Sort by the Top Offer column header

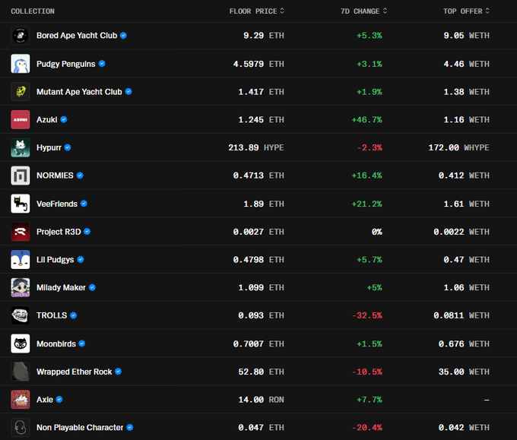pyautogui.click(x=466, y=11)
